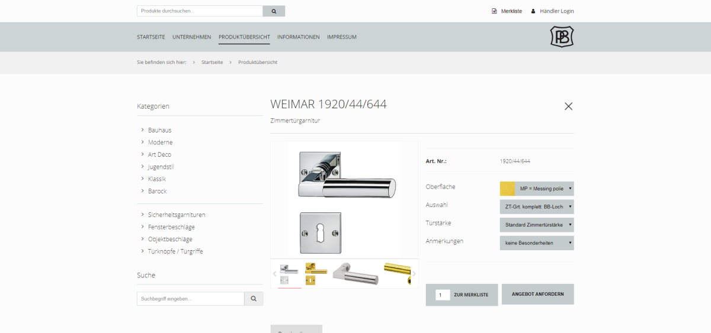Select the first chrome handle thumbnail
Screen dimensions: 711x333
[x=289, y=274]
